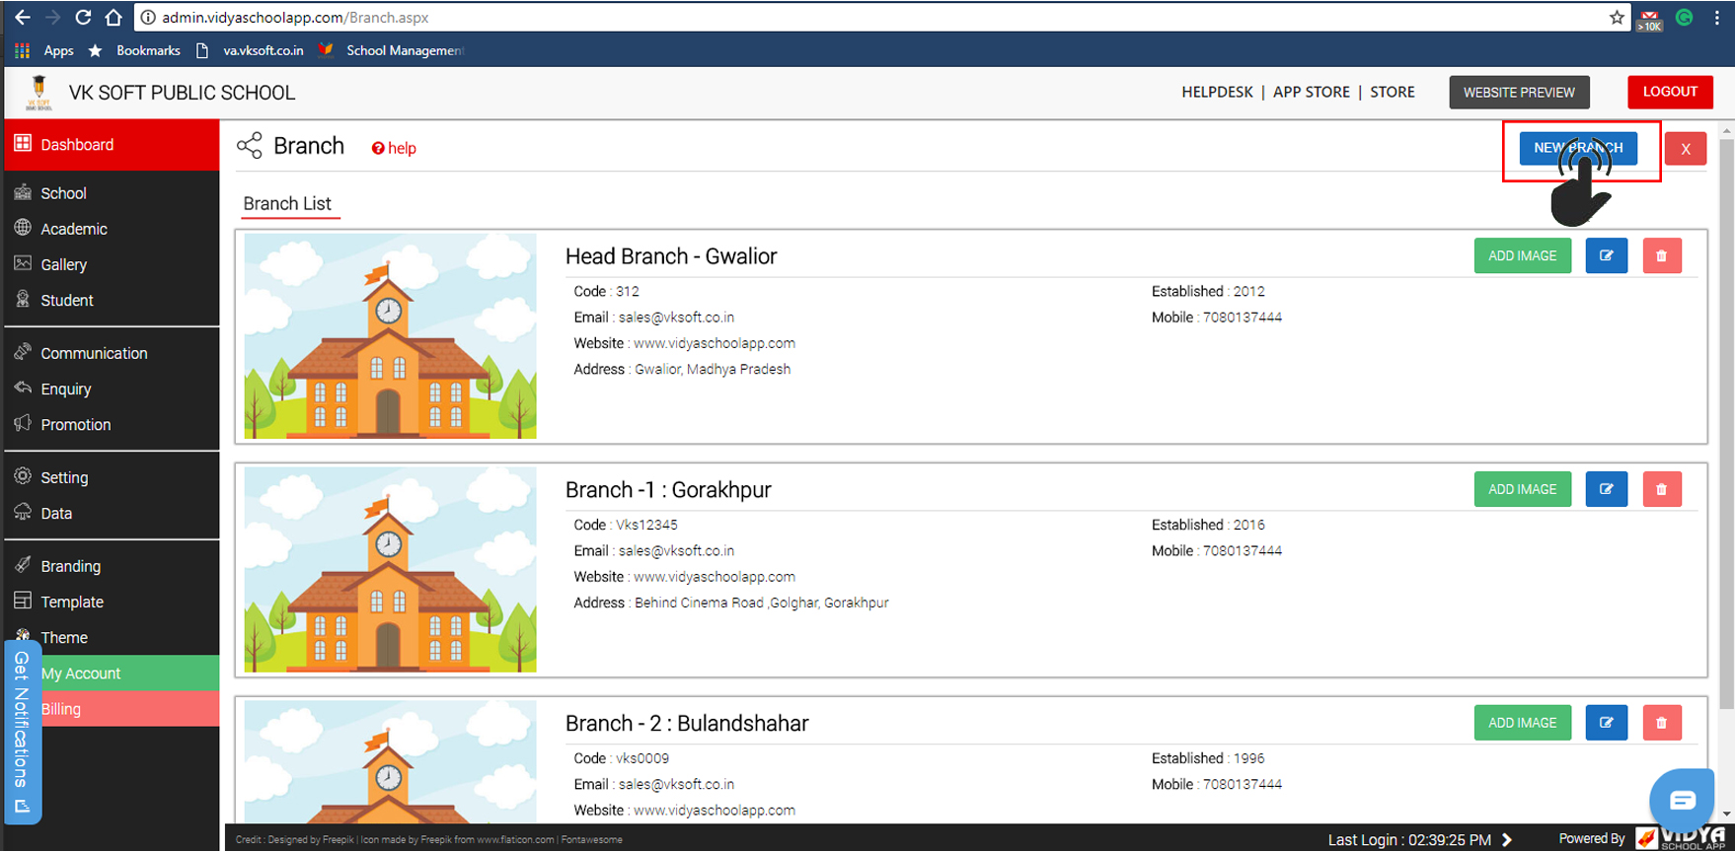Open the chat support bubble
1735x852 pixels.
[x=1683, y=800]
